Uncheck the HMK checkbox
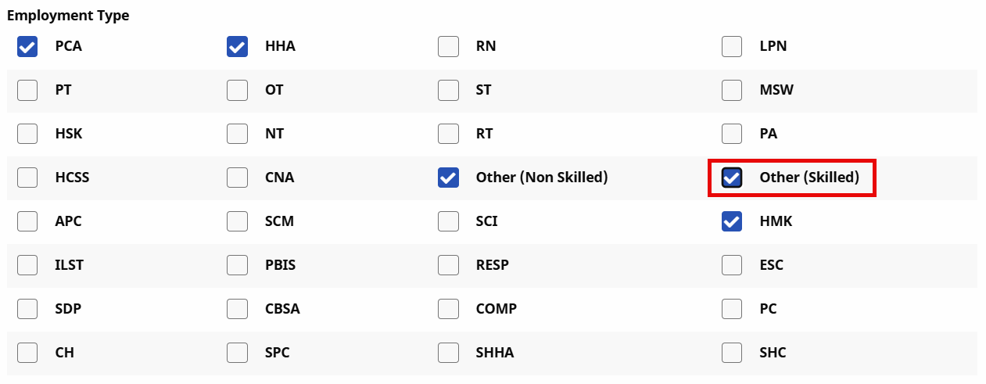The height and width of the screenshot is (384, 986). click(x=732, y=222)
